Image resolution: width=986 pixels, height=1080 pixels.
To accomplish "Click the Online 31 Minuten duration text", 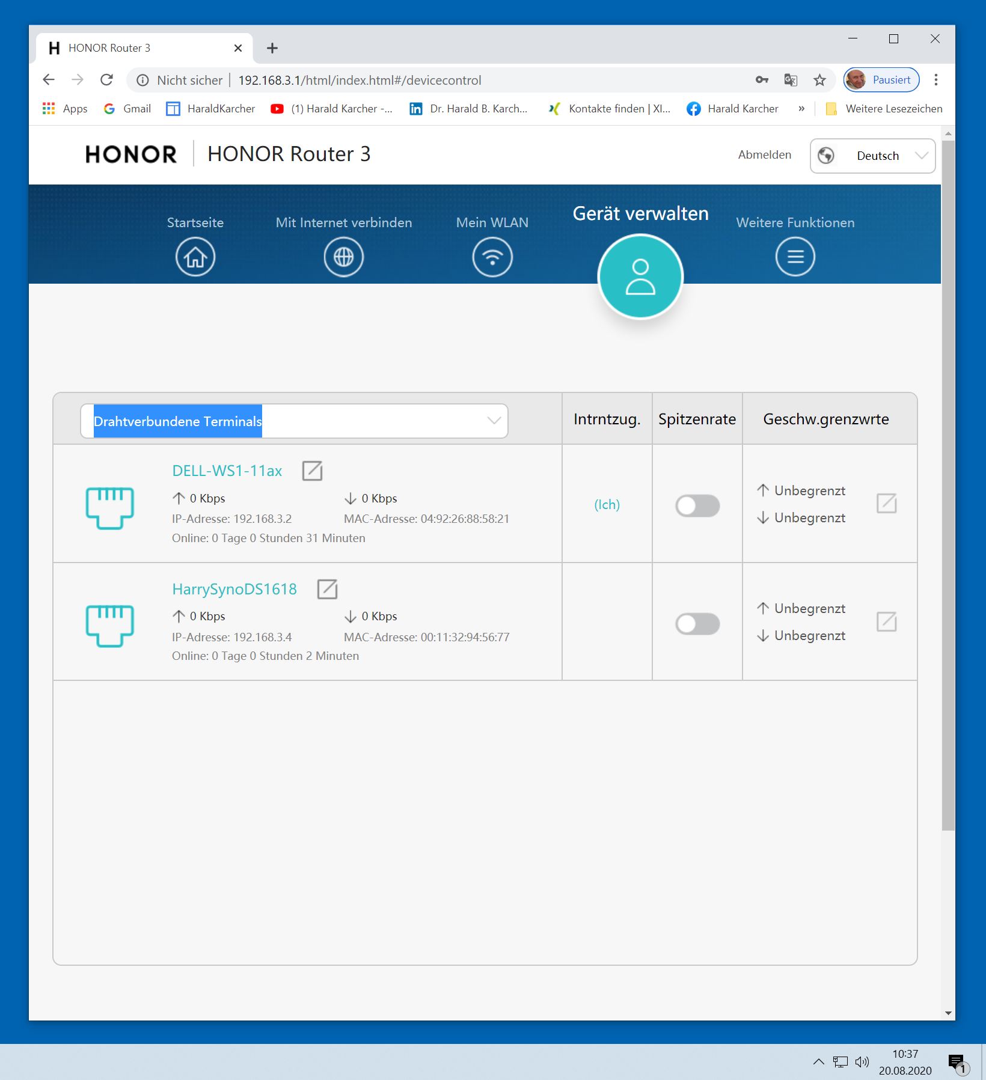I will pos(269,538).
